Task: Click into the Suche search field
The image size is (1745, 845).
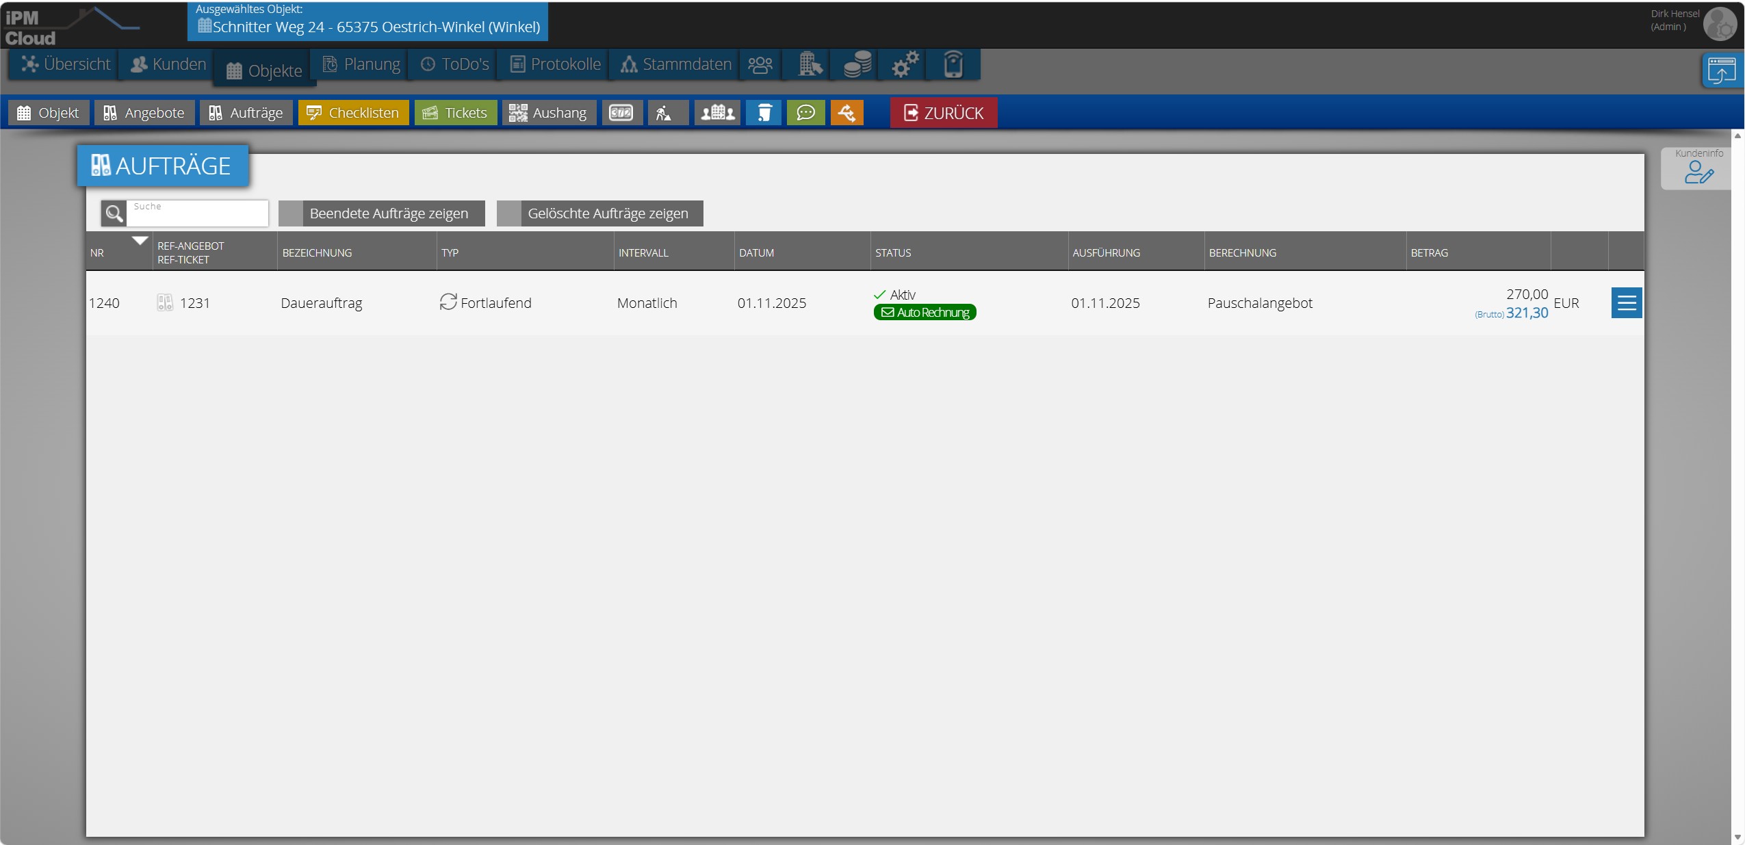Action: 197,213
